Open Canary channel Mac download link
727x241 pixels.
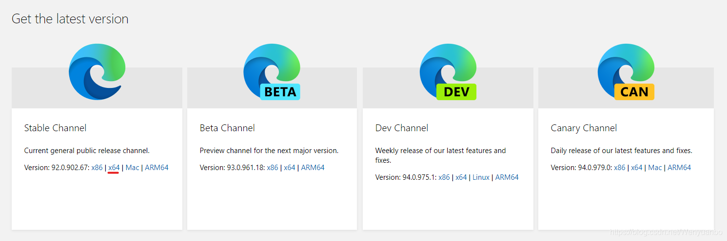655,168
